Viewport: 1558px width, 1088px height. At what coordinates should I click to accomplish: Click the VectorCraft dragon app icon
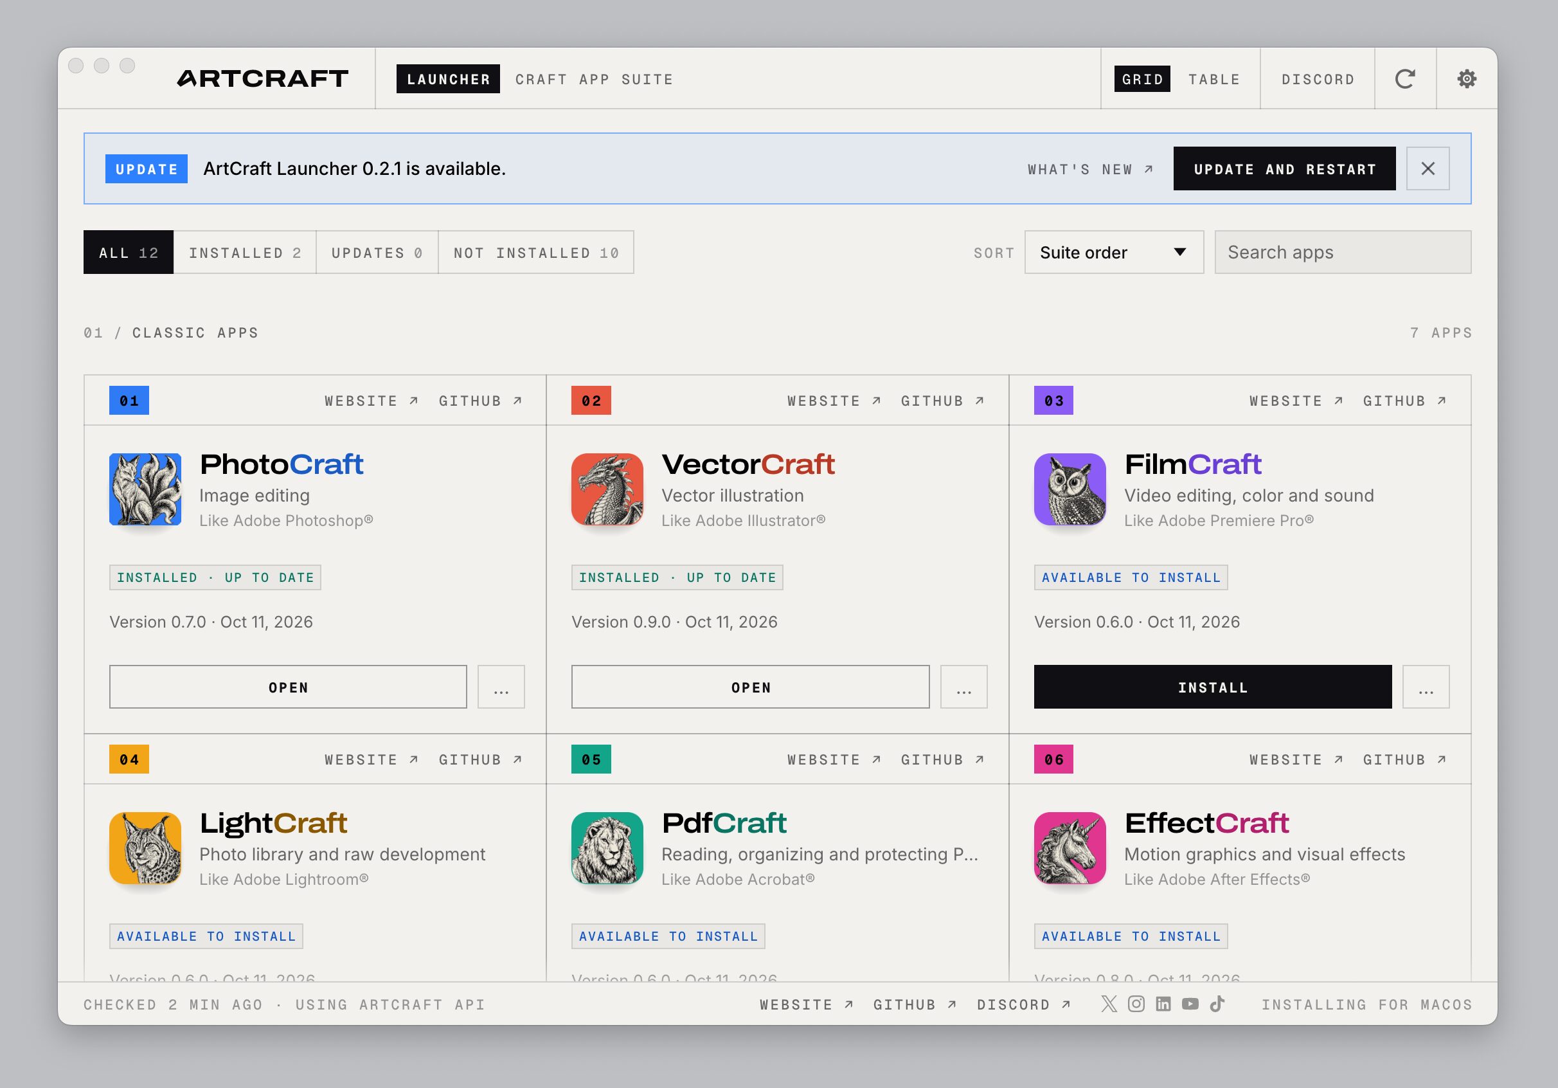(607, 489)
